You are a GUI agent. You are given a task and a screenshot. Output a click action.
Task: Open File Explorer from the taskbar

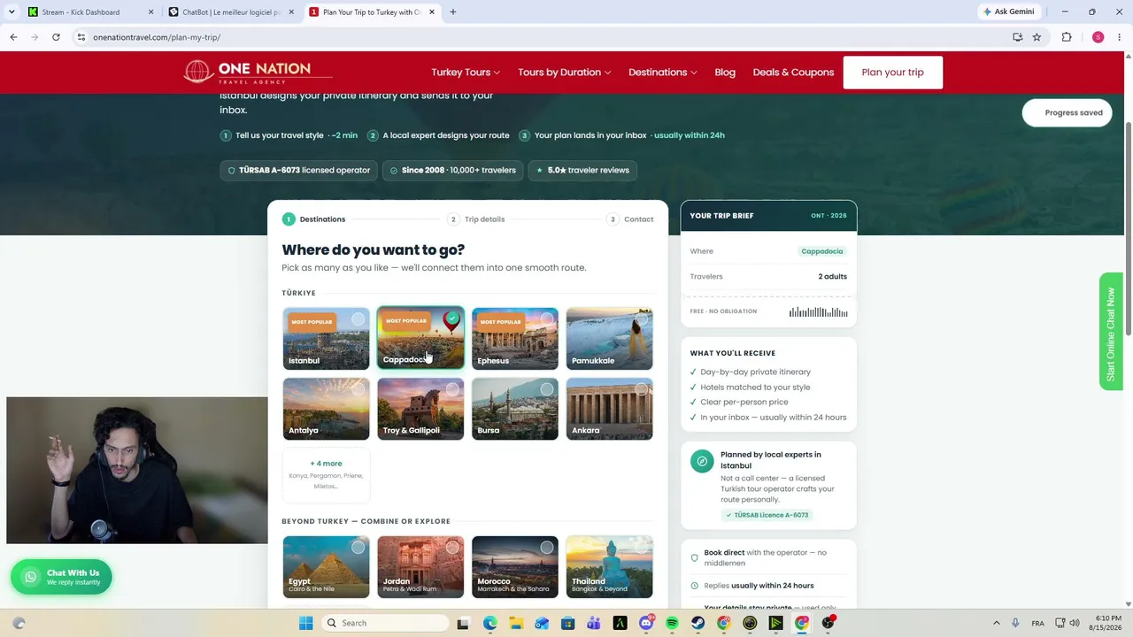(x=516, y=623)
